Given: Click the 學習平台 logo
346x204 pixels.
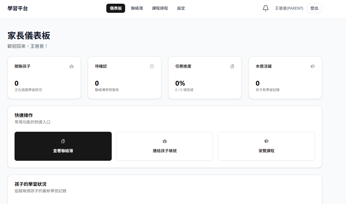Looking at the screenshot, I should coord(17,8).
